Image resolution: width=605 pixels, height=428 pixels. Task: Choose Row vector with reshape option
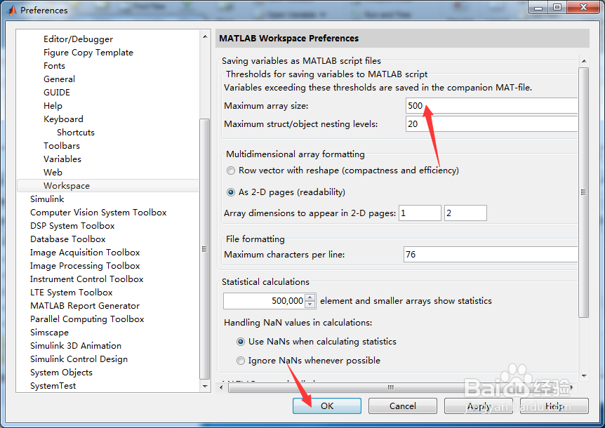(231, 170)
